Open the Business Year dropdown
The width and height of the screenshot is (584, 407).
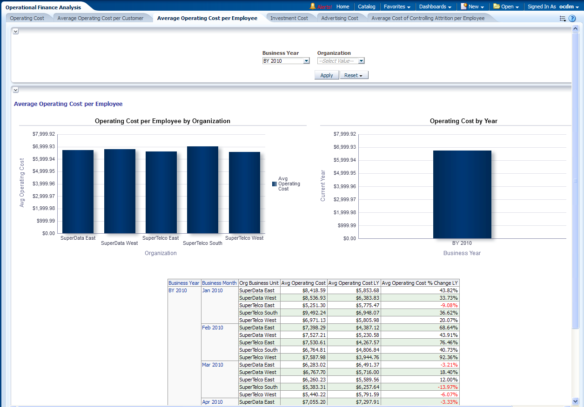pyautogui.click(x=306, y=61)
